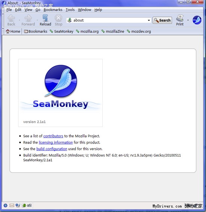Viewport: 206px width, 212px height.
Task: Open the Back button history dropdown arrow
Action: point(19,20)
